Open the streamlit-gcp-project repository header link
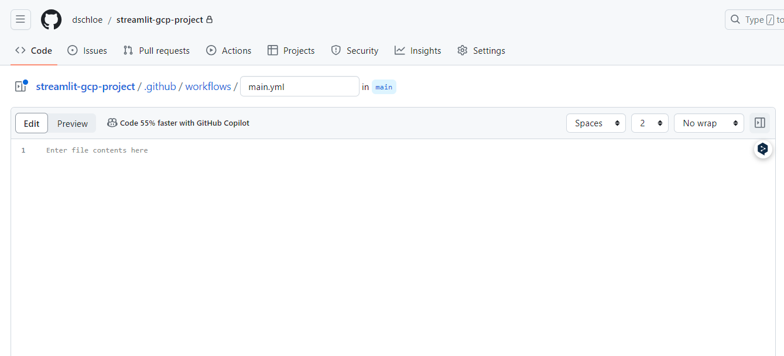 pyautogui.click(x=160, y=19)
